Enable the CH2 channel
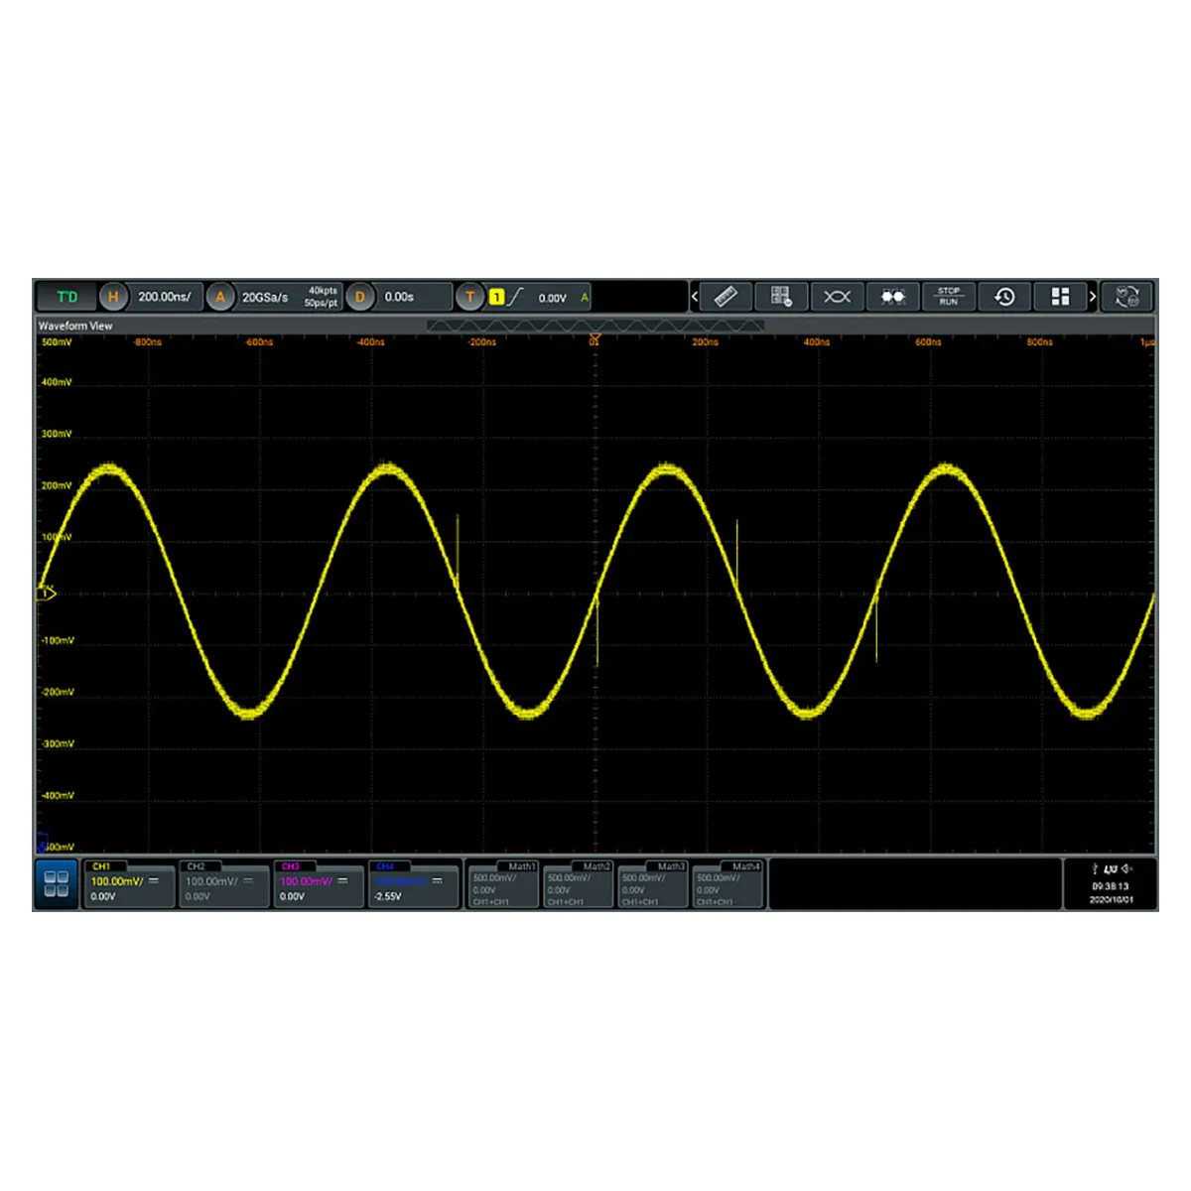The width and height of the screenshot is (1191, 1191). pyautogui.click(x=197, y=866)
